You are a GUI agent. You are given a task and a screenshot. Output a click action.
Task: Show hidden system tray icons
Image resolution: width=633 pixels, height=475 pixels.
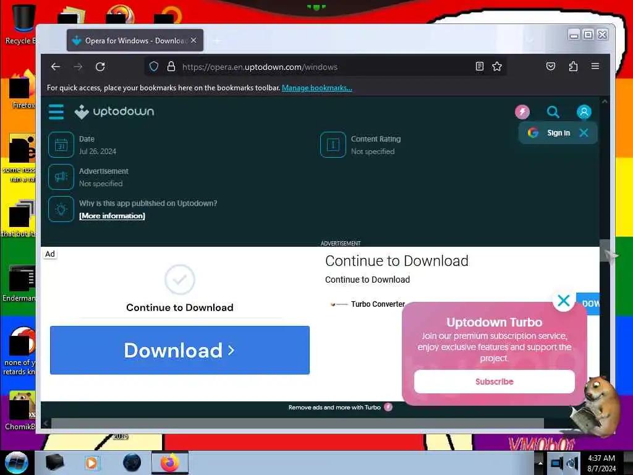click(540, 463)
